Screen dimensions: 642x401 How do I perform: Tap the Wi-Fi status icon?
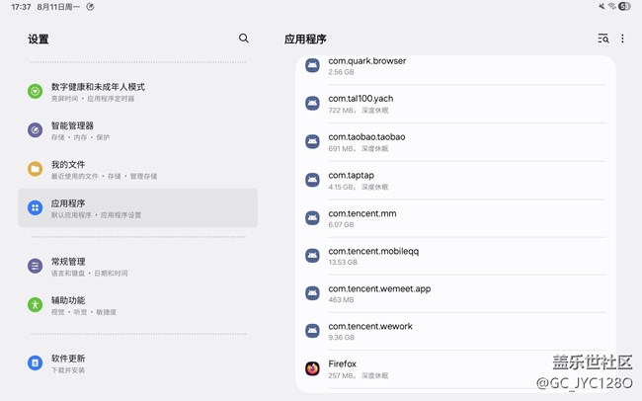tap(612, 6)
